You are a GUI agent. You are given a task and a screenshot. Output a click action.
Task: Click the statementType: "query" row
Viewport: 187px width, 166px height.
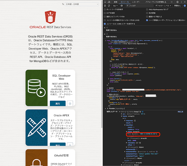click(x=135, y=156)
